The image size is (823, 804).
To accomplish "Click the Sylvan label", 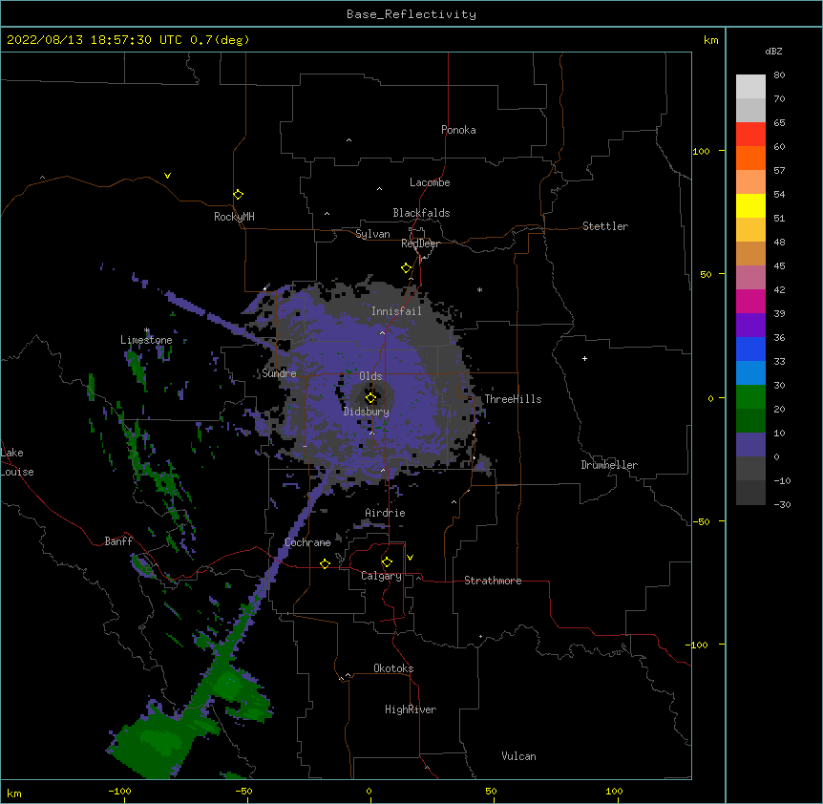I will pyautogui.click(x=372, y=234).
